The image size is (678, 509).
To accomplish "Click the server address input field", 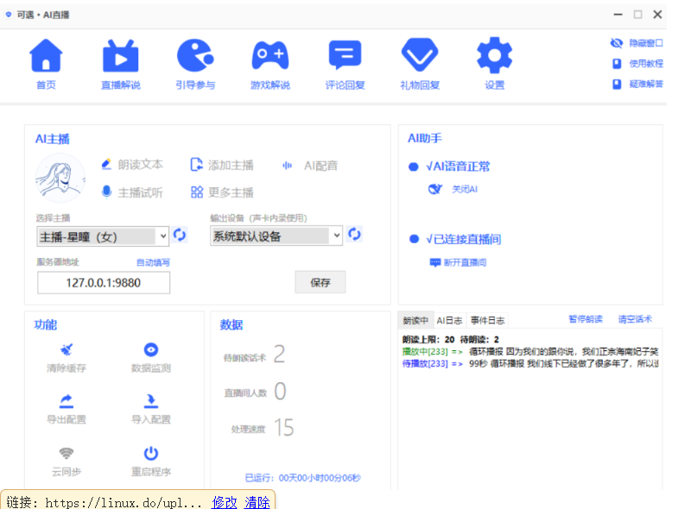I will (x=104, y=283).
